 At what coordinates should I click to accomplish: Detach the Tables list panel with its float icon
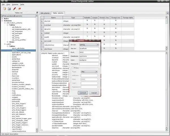[37, 13]
